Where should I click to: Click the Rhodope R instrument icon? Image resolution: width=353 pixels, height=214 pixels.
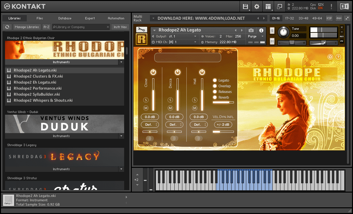pos(142,39)
